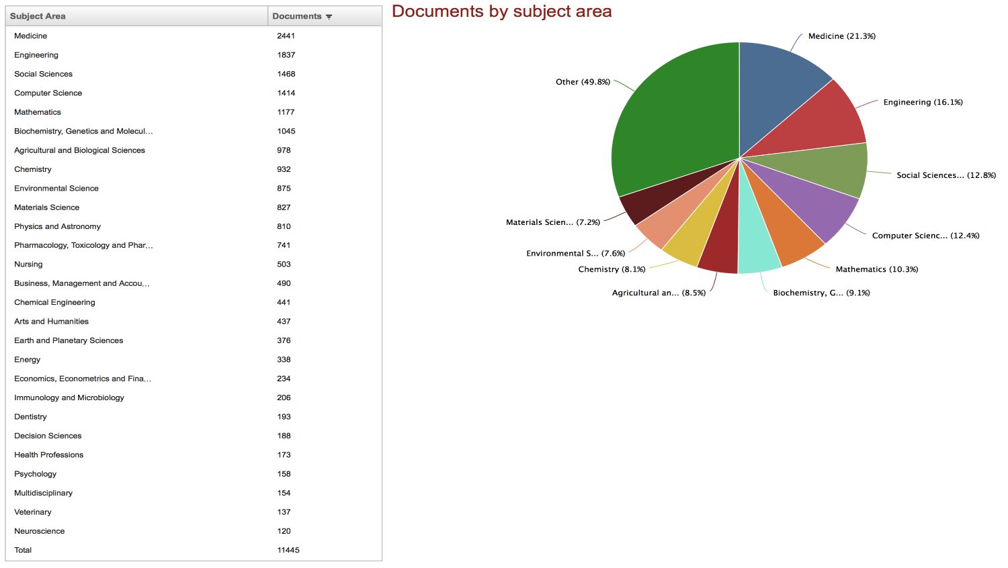This screenshot has height=568, width=1008.
Task: Click the Materials Science table row name
Action: (x=47, y=207)
